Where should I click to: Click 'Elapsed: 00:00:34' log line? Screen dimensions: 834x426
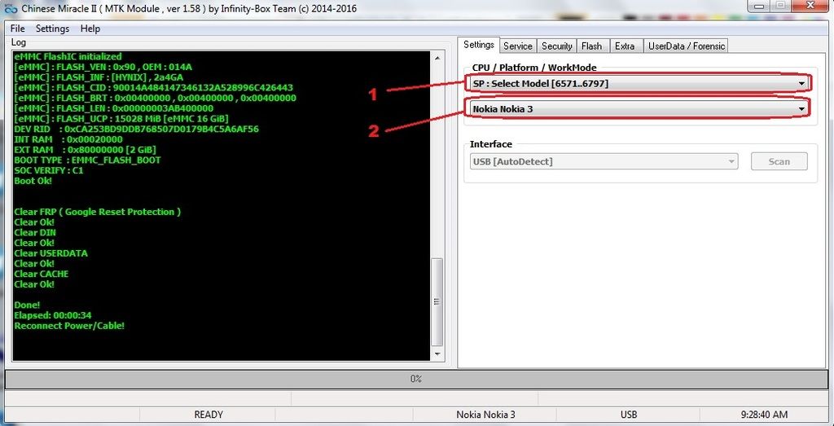(x=53, y=315)
